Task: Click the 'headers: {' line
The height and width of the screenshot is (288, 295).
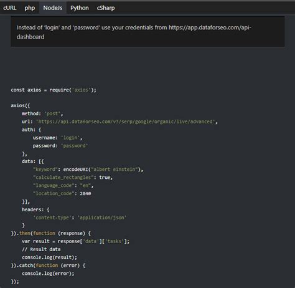Action: [x=35, y=209]
